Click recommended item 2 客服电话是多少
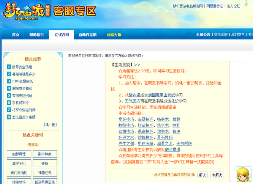The height and width of the screenshot is (184, 253). pos(24,74)
